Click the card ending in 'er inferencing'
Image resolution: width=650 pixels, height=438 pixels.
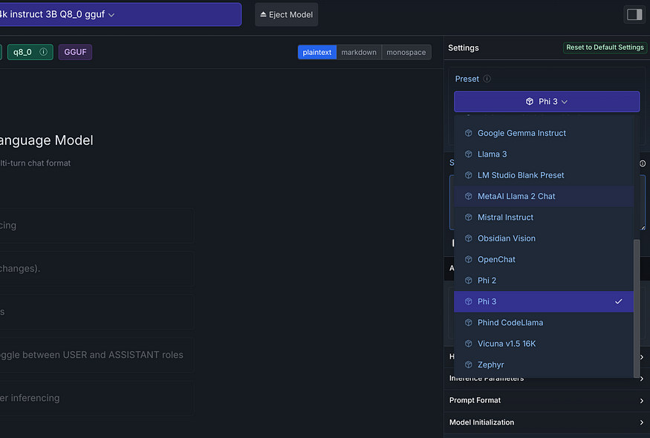[97, 398]
